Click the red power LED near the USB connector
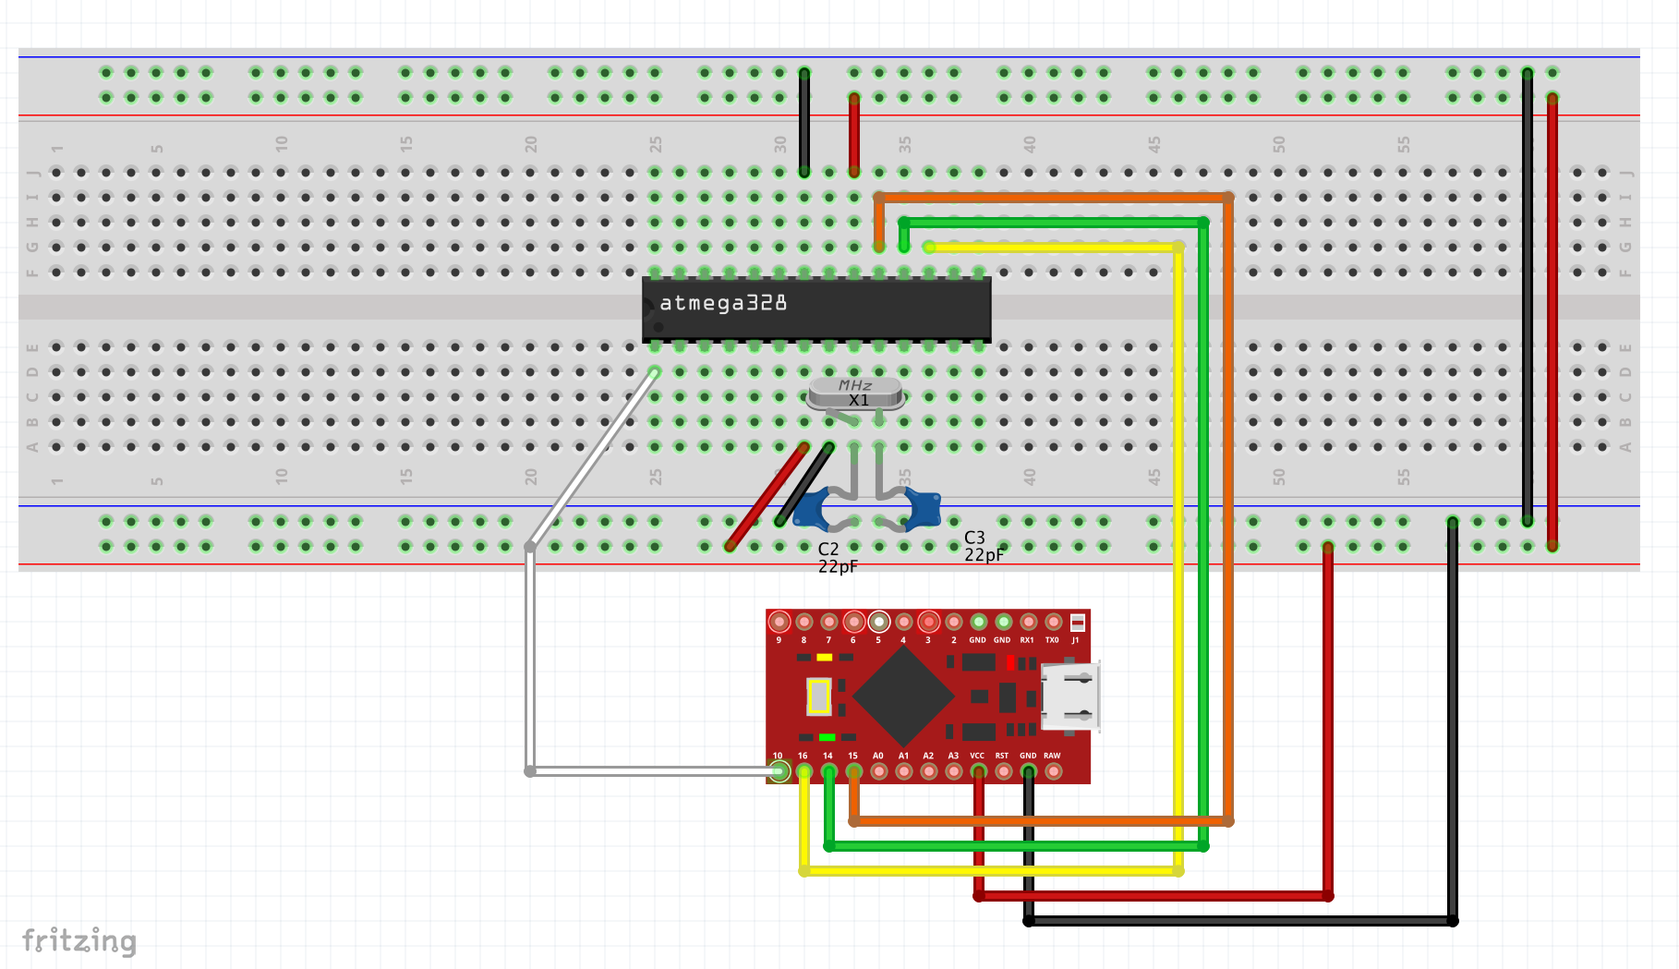 (x=1010, y=662)
